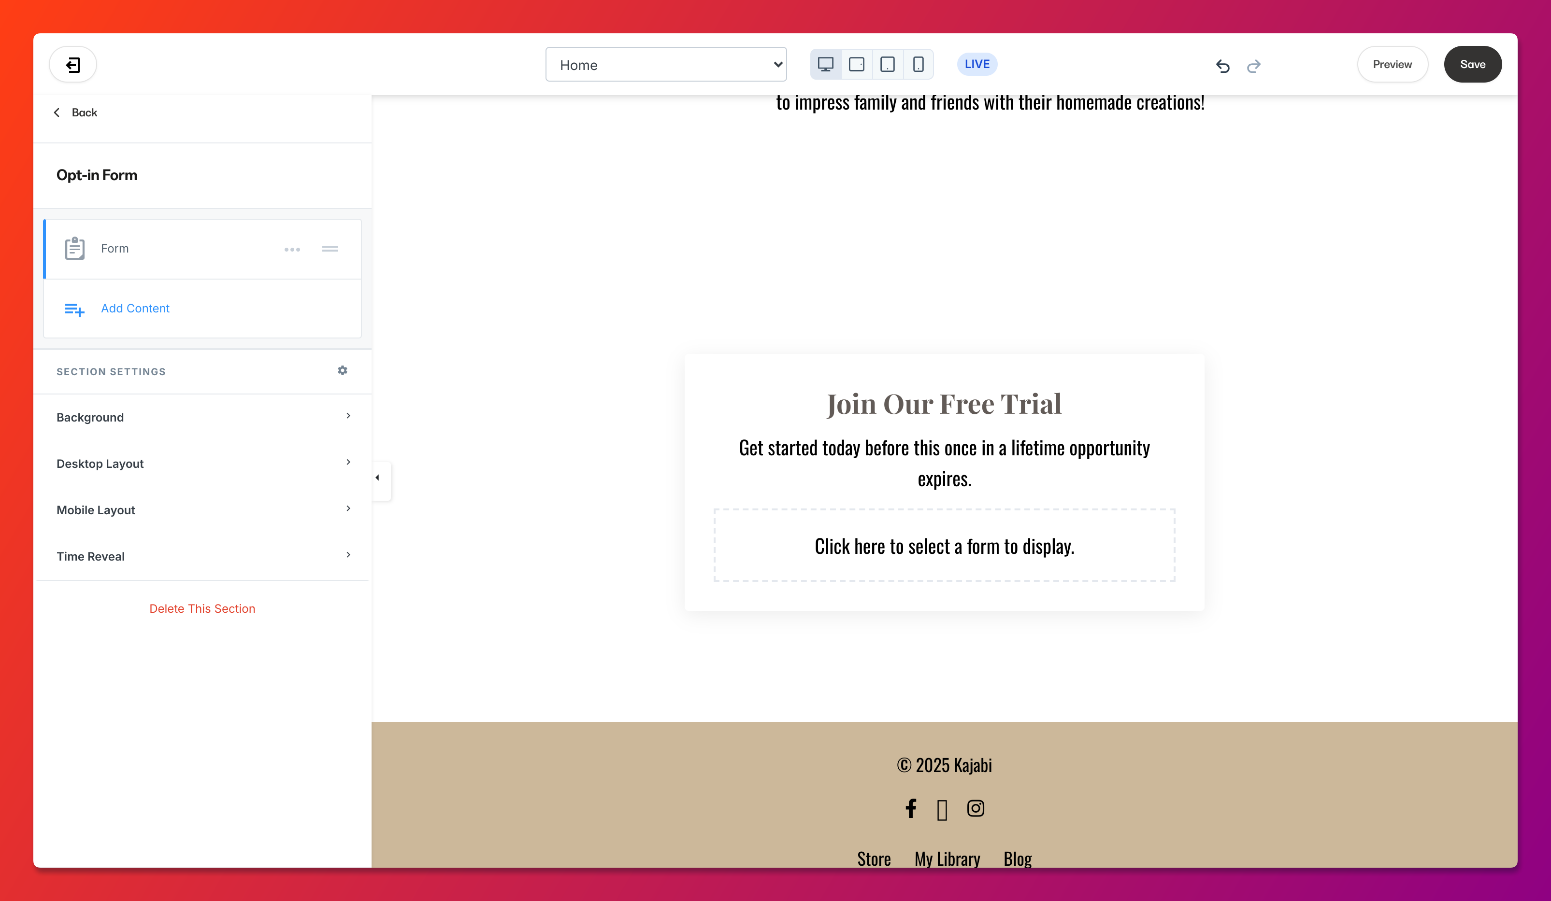Expand the Background settings
Image resolution: width=1551 pixels, height=901 pixels.
coord(202,417)
